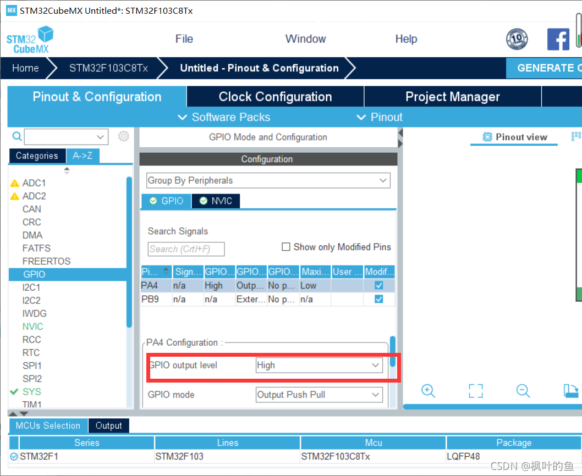The width and height of the screenshot is (582, 476).
Task: Click the Search Signals input field
Action: click(186, 249)
